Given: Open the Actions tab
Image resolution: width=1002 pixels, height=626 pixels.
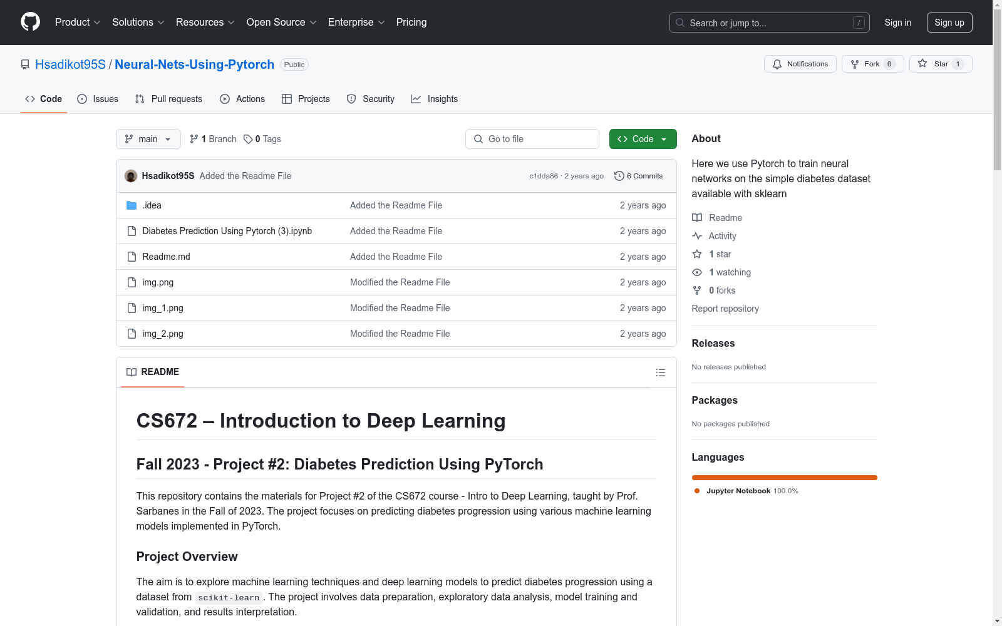Looking at the screenshot, I should [x=242, y=99].
